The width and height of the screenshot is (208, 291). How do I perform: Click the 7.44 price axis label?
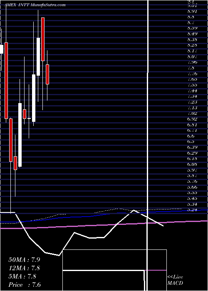pos(192,91)
